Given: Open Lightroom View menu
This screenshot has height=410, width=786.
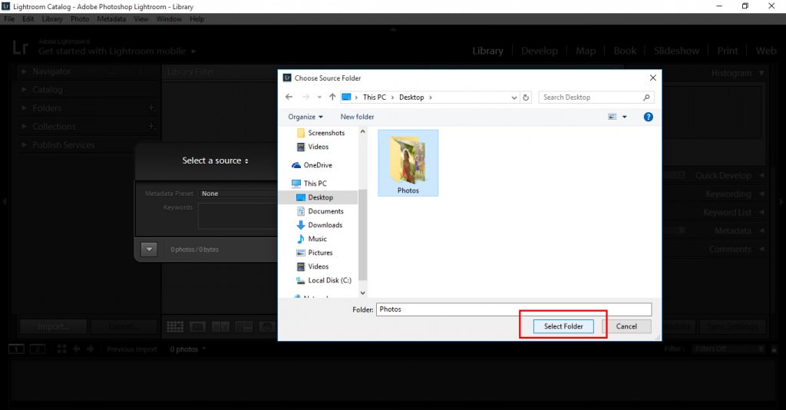Looking at the screenshot, I should point(141,19).
